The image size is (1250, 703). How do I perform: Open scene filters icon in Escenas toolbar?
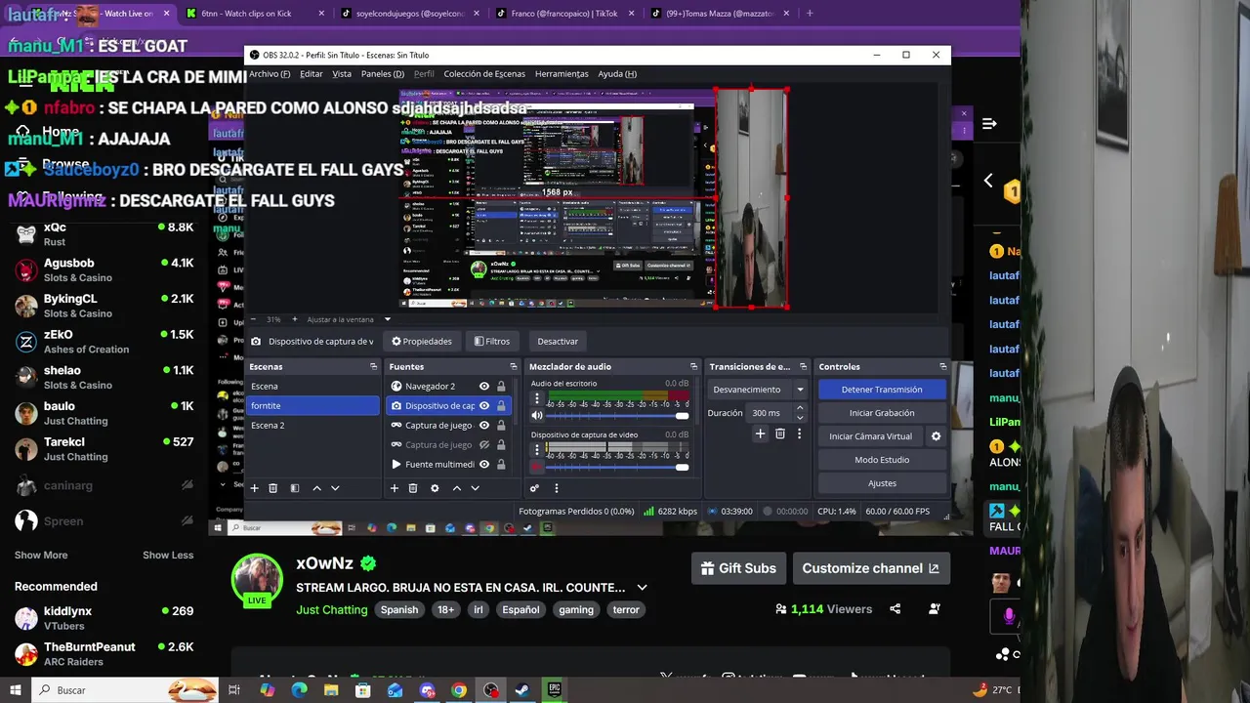[295, 488]
